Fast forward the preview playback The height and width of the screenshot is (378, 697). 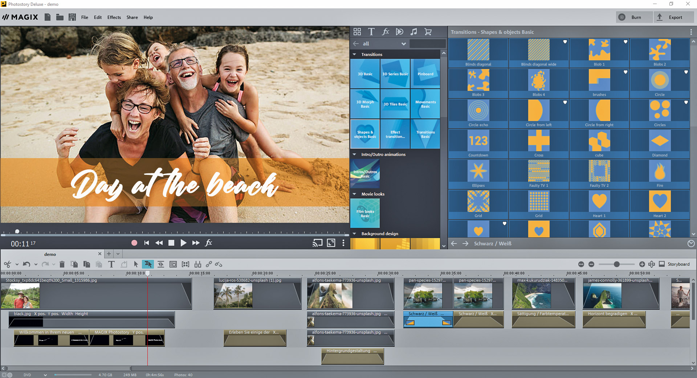(x=196, y=243)
